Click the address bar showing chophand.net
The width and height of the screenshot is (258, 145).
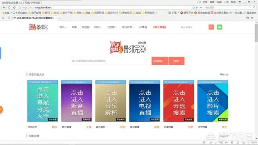point(105,8)
